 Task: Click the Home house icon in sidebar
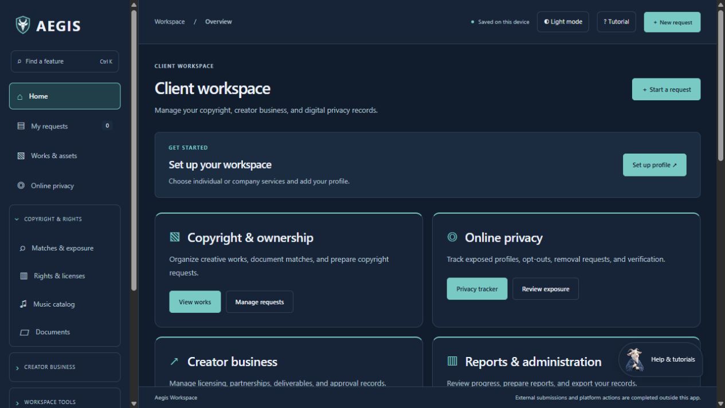[x=20, y=96]
